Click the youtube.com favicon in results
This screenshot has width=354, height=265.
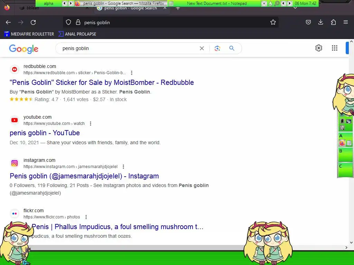click(15, 120)
